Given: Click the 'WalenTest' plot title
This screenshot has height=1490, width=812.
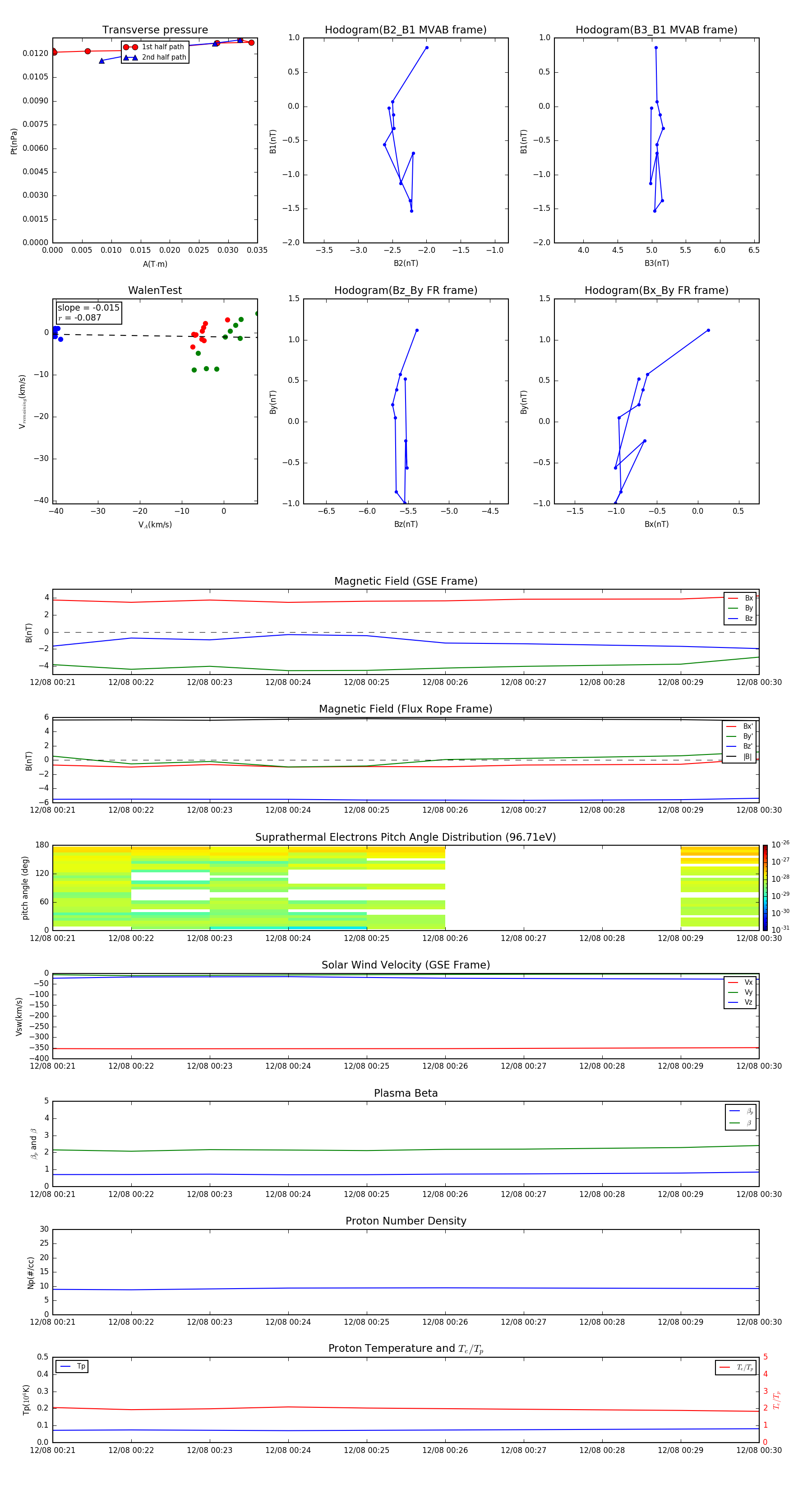Looking at the screenshot, I should 155,290.
